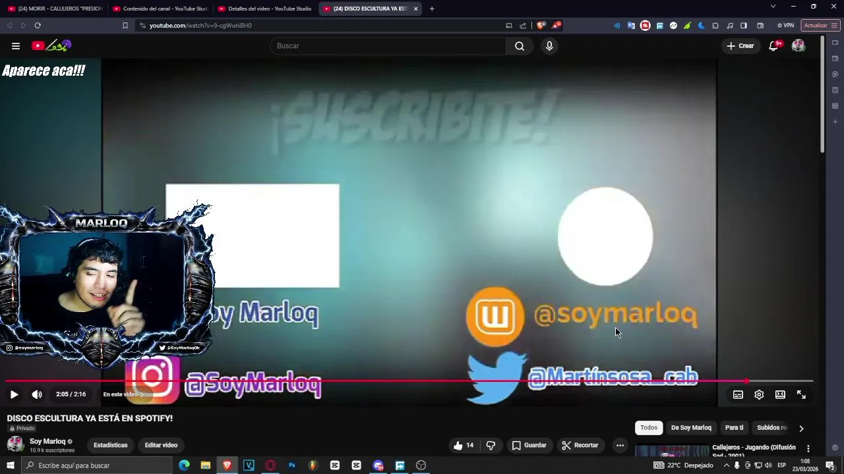The image size is (844, 474).
Task: Open Photoshop from the taskbar
Action: point(291,465)
